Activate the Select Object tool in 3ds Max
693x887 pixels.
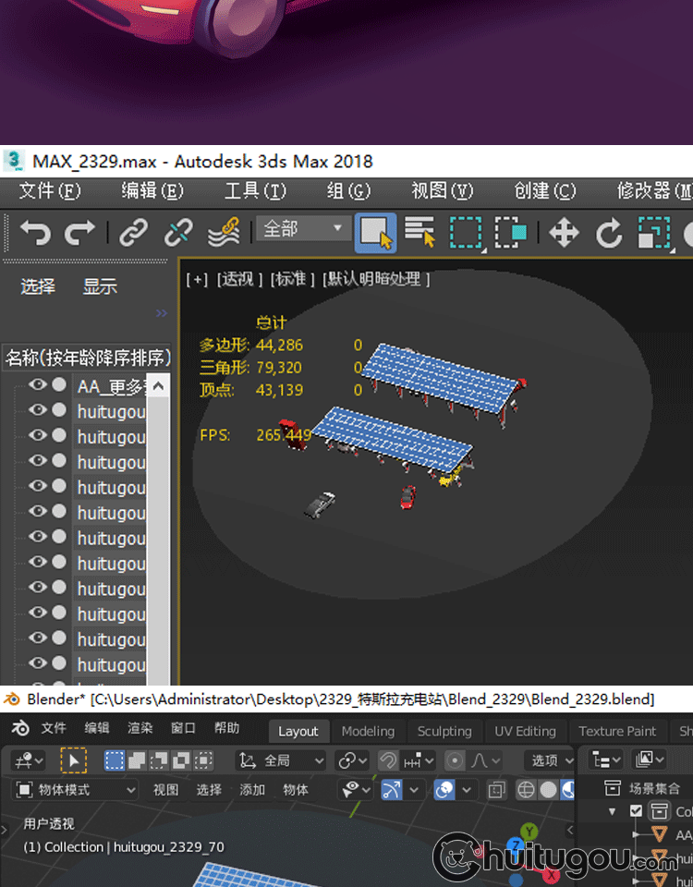375,233
